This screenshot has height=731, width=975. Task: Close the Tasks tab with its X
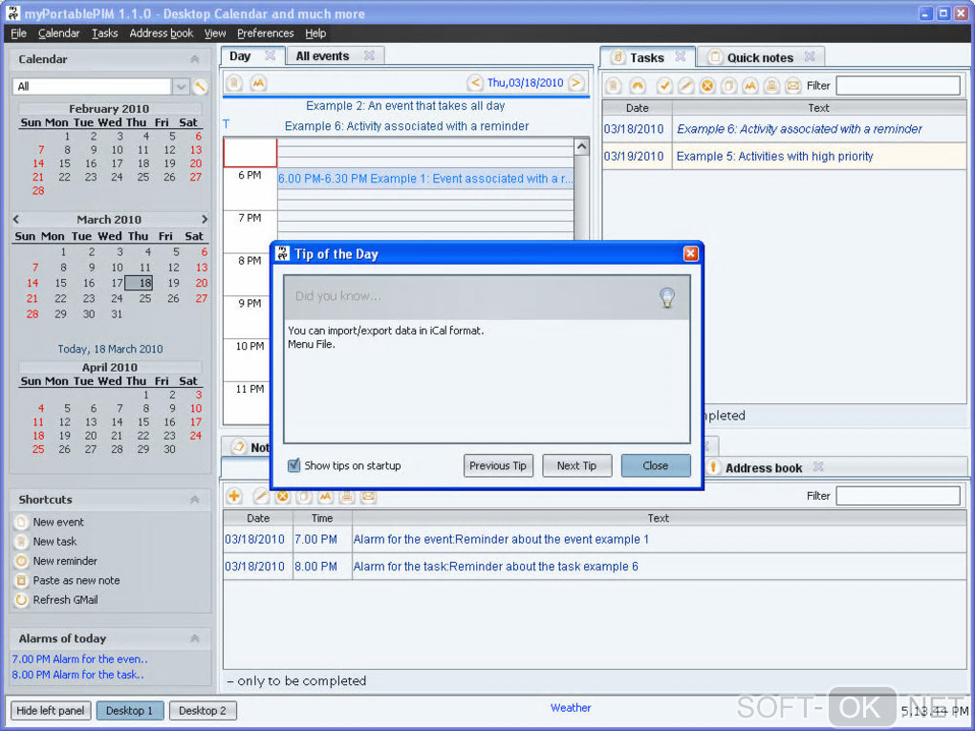(681, 56)
